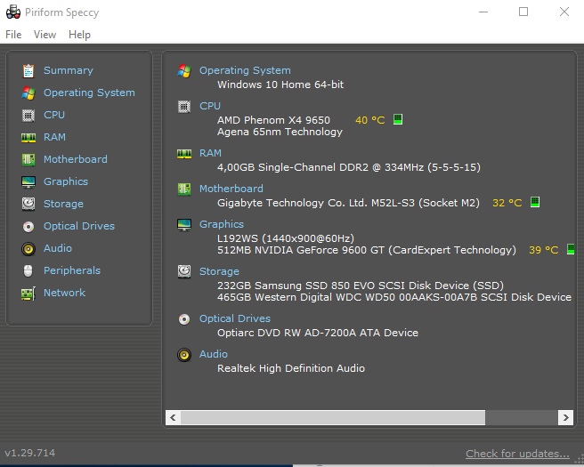Click the AMD Phenom X4 9650 text
This screenshot has height=467, width=584.
pos(273,120)
